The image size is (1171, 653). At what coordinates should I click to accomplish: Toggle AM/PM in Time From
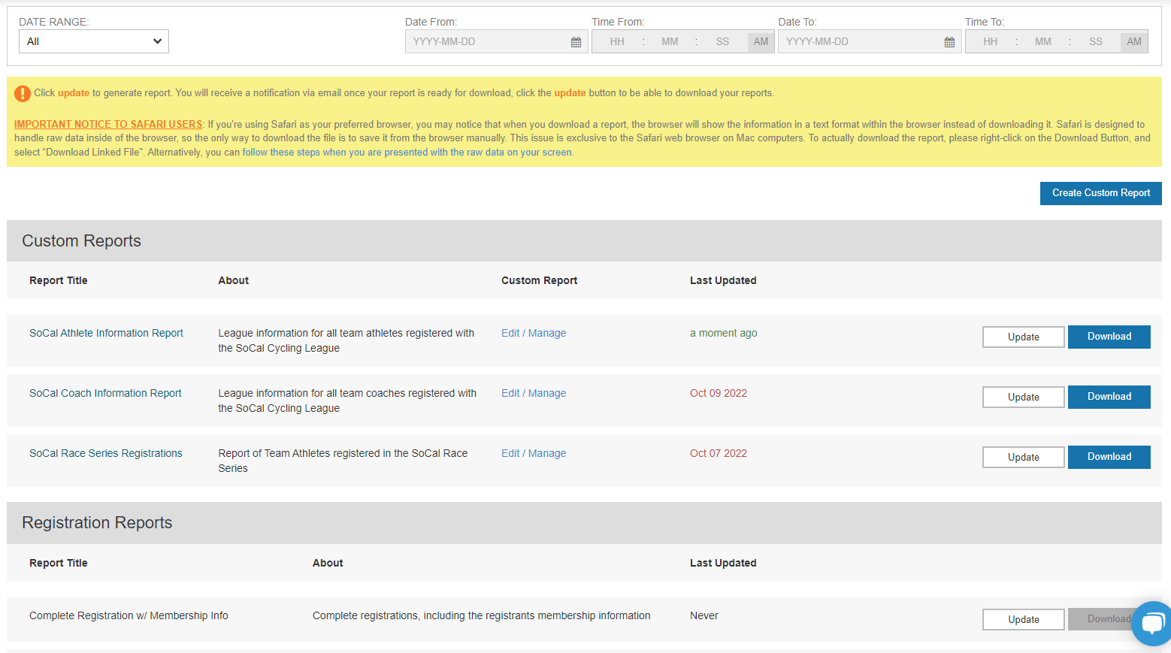click(x=761, y=42)
